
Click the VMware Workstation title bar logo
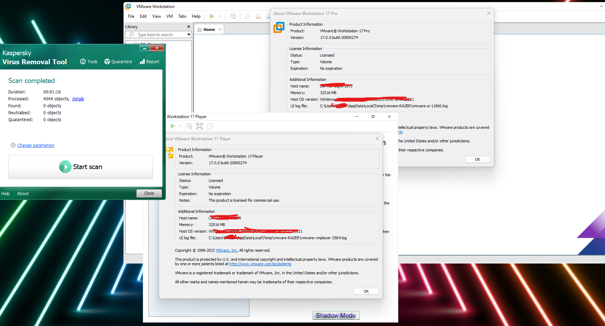point(128,7)
